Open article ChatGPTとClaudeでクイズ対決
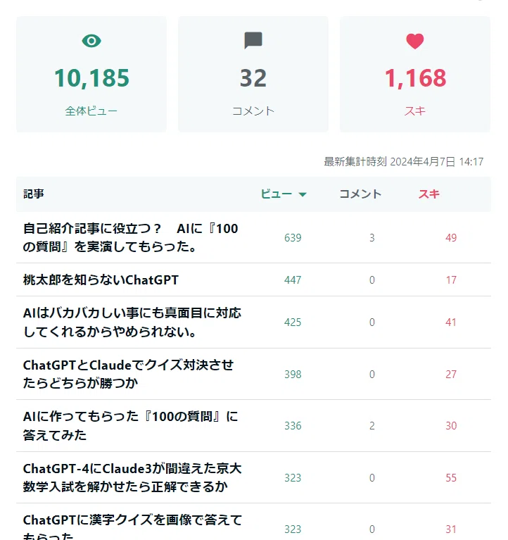The height and width of the screenshot is (540, 508). click(128, 374)
